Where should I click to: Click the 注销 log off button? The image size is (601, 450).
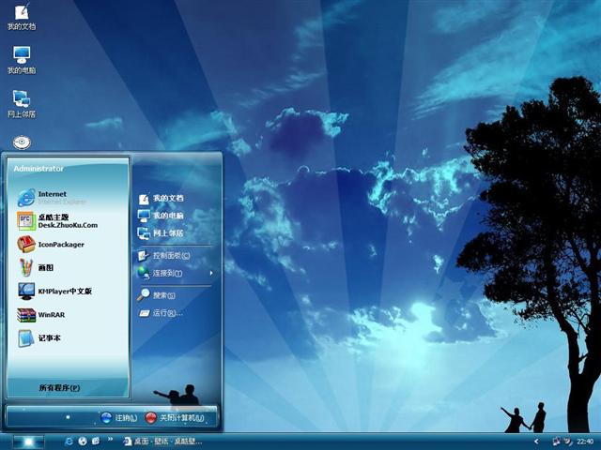(x=119, y=417)
